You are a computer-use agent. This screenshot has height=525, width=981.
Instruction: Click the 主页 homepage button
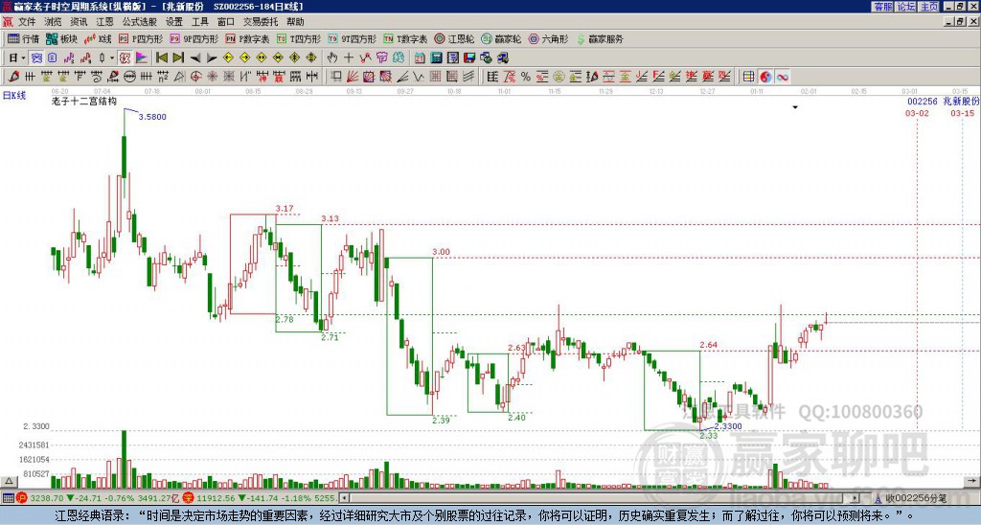(x=928, y=7)
